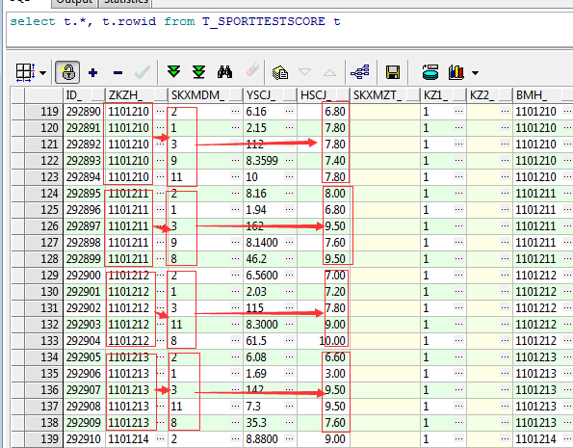Open ZKZH ellipsis editor button in row 139
Screen dimensions: 573x448
(x=160, y=438)
